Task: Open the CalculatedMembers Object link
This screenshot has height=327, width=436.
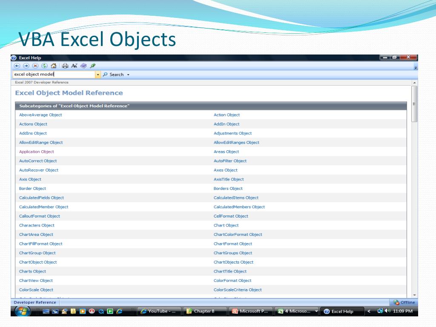Action: [239, 207]
